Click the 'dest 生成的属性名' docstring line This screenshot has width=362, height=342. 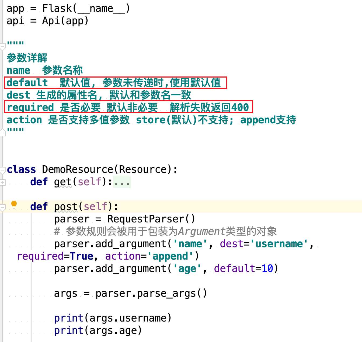pos(99,95)
